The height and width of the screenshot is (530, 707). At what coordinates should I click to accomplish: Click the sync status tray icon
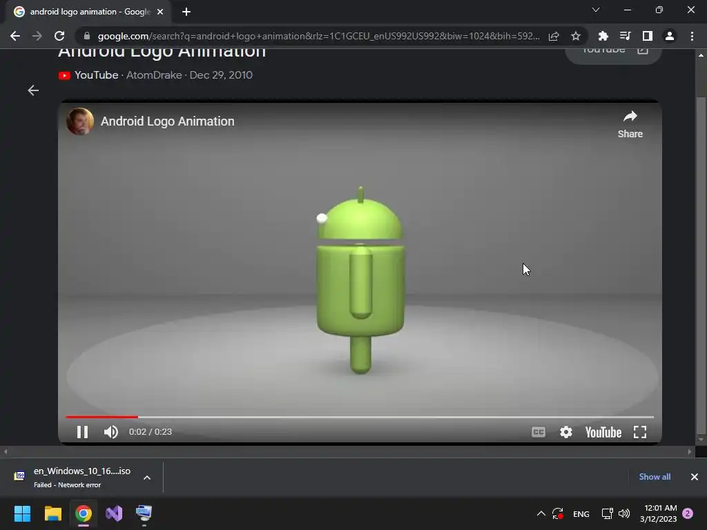[558, 513]
